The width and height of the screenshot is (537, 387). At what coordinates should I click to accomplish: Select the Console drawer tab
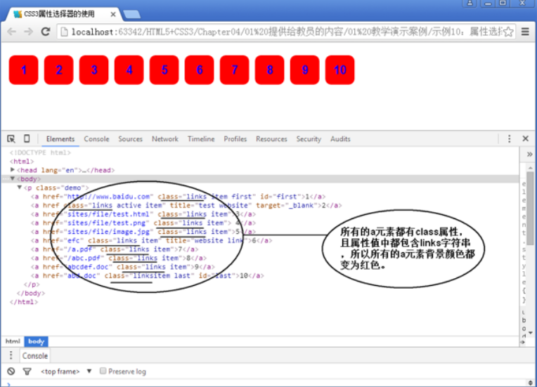[x=35, y=356]
